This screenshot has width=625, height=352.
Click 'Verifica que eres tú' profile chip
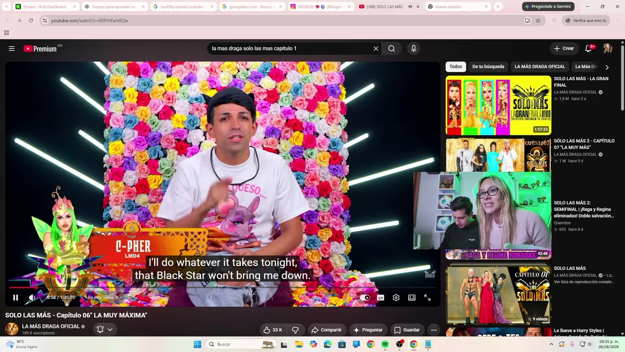(586, 21)
